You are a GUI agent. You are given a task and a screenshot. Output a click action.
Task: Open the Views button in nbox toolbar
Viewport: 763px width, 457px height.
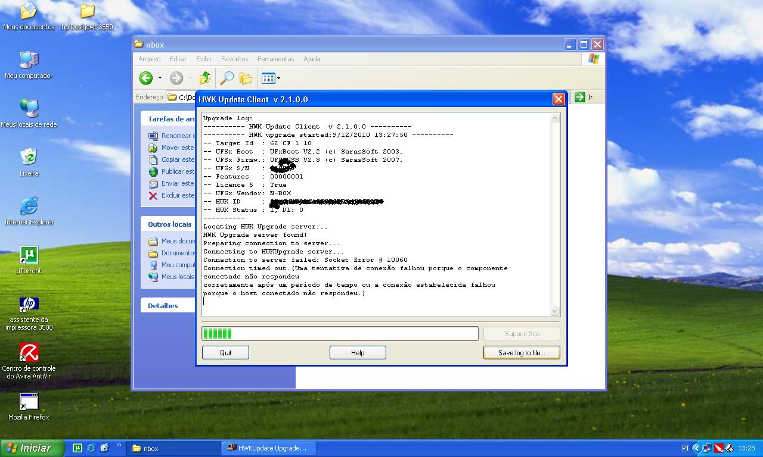(x=268, y=78)
